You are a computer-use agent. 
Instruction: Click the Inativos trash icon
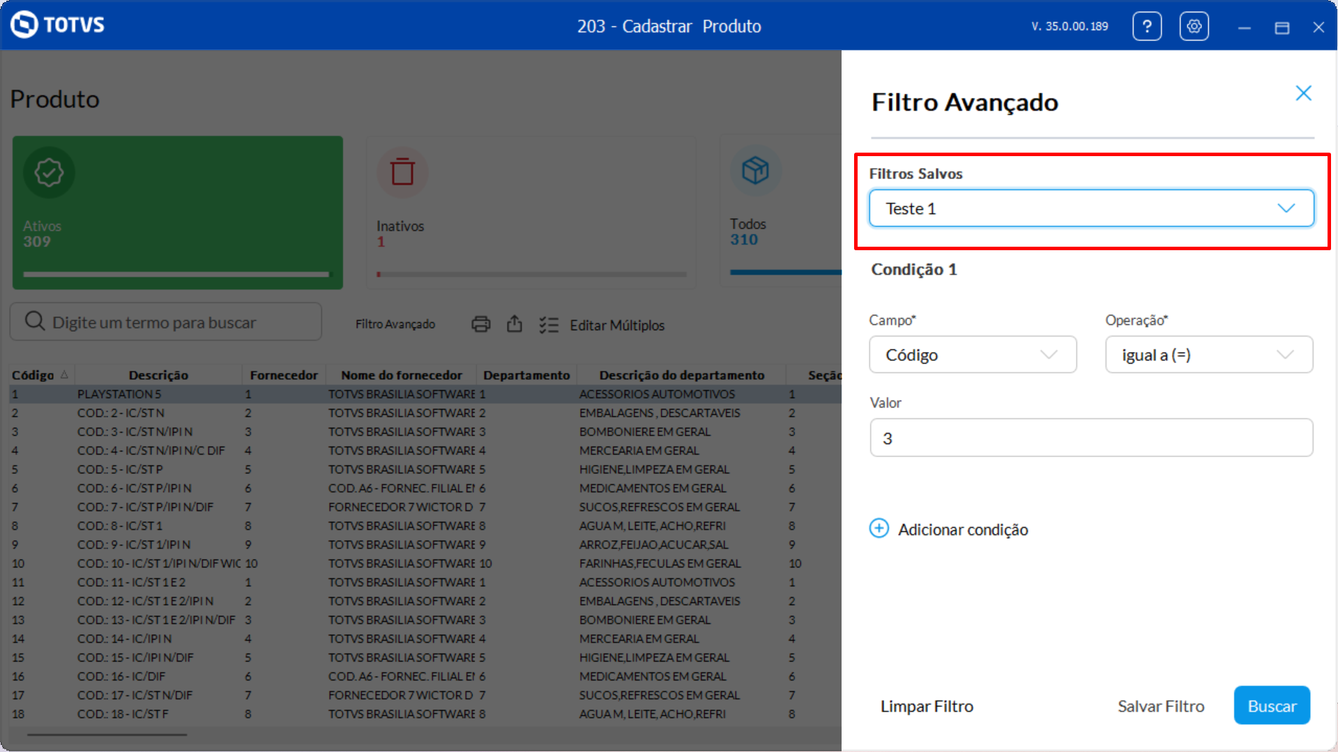(402, 172)
